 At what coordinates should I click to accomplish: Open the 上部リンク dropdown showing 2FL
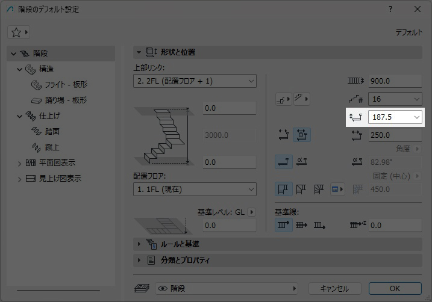tap(194, 81)
